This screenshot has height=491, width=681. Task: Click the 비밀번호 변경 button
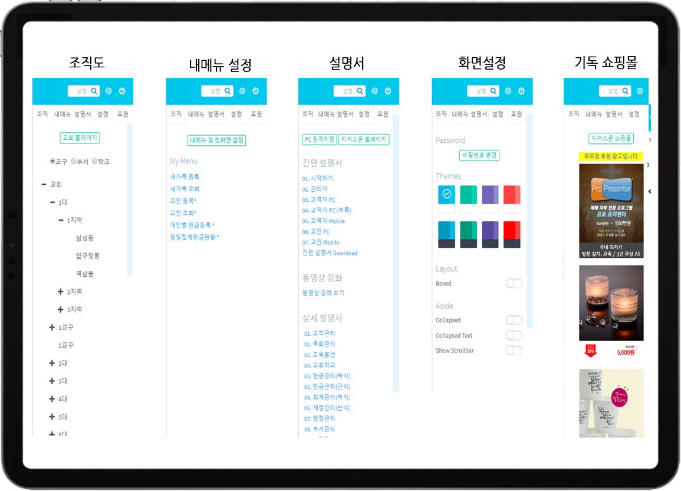tap(479, 155)
